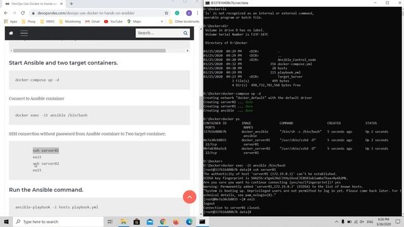Go to site home icon
Screen dimensions: 404x227
(11, 33)
